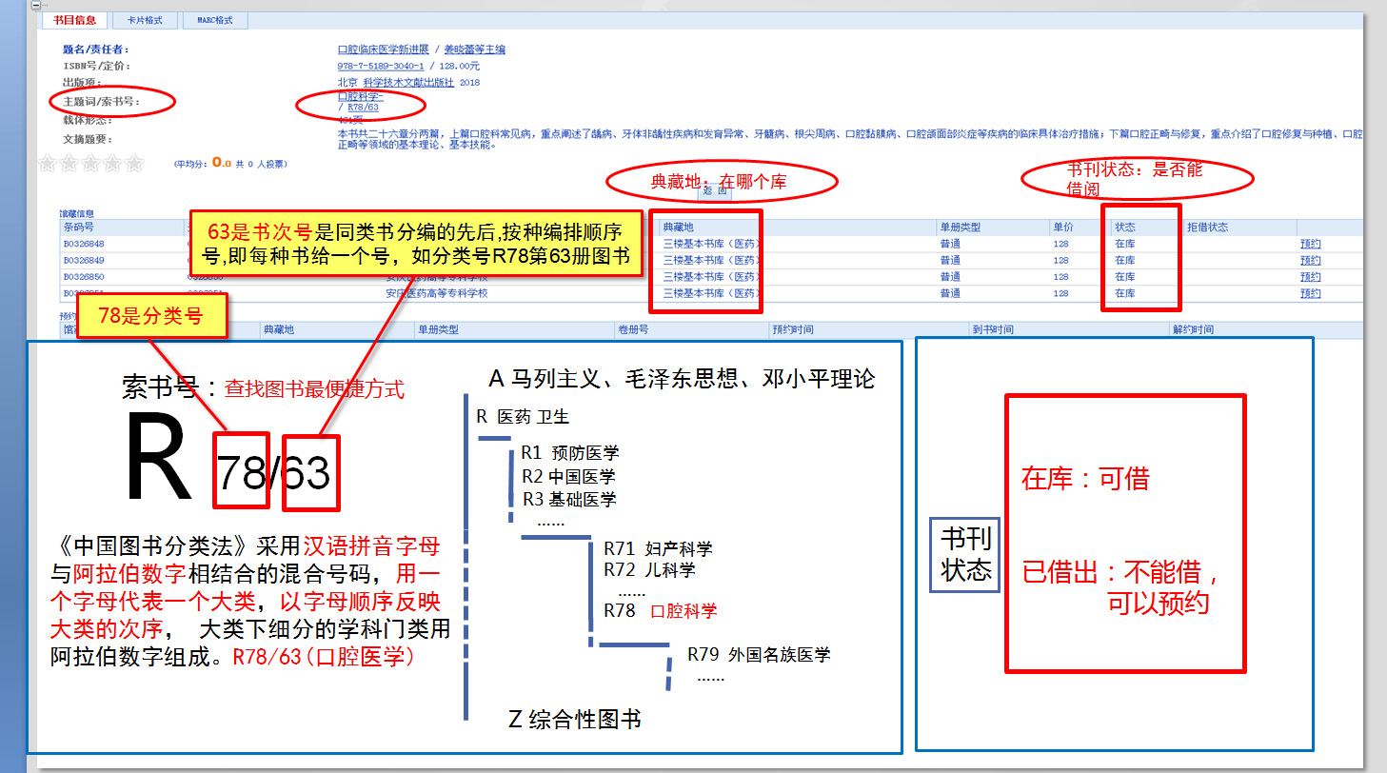Screen dimensions: 1387x773
Task: Switch to the 书目信息 tab
Action: (74, 20)
